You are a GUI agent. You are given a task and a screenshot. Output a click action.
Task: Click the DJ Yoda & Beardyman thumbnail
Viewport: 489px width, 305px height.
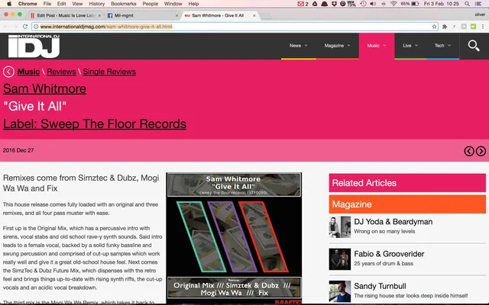pos(339,227)
